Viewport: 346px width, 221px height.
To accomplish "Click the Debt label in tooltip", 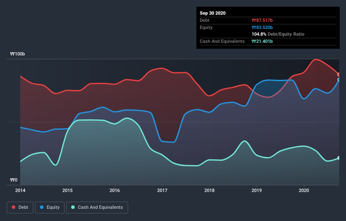I will (204, 21).
